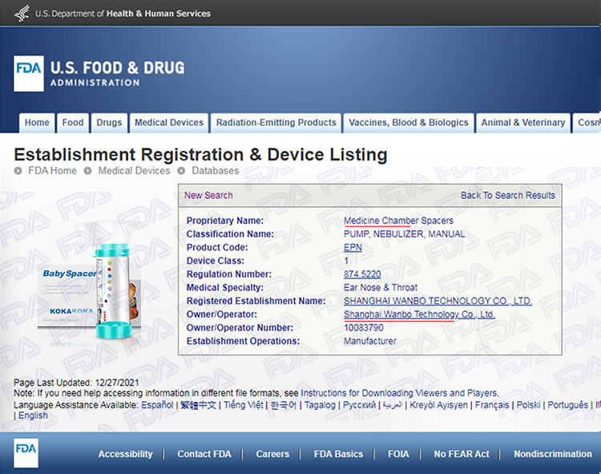Switch language to 한국어
This screenshot has height=474, width=601.
284,404
